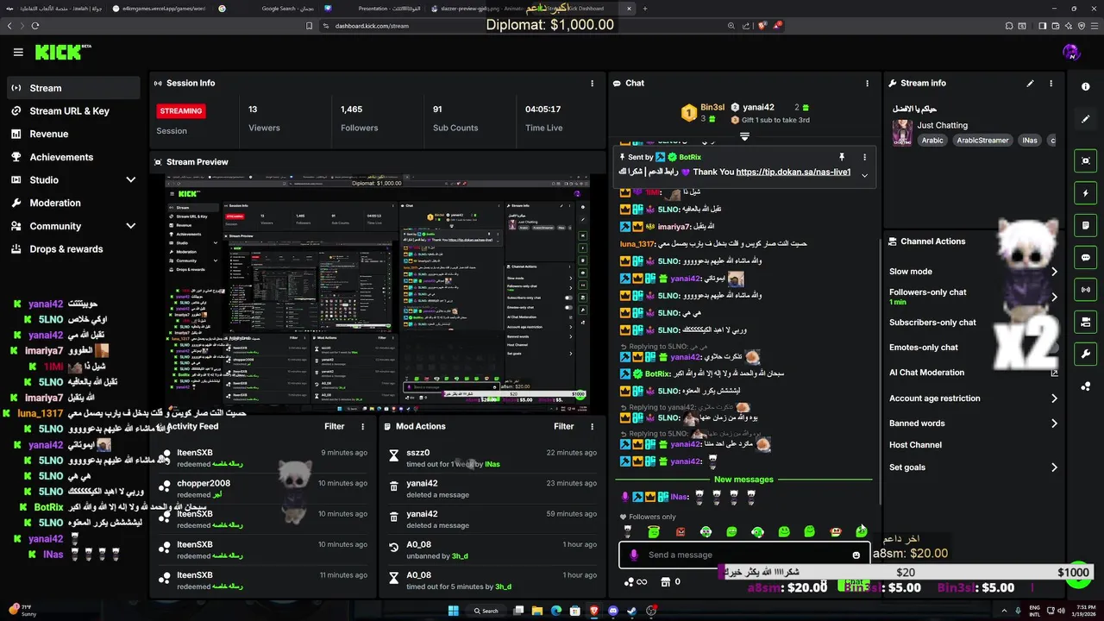Open the Mod Actions three-dot menu
The image size is (1104, 621).
592,427
